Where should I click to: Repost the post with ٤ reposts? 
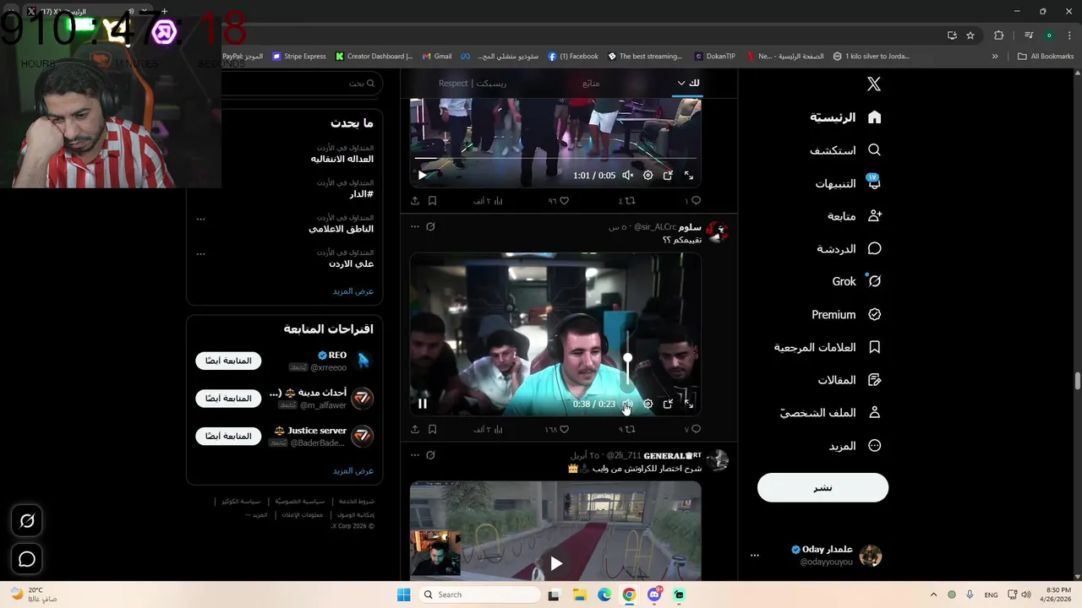click(x=626, y=201)
